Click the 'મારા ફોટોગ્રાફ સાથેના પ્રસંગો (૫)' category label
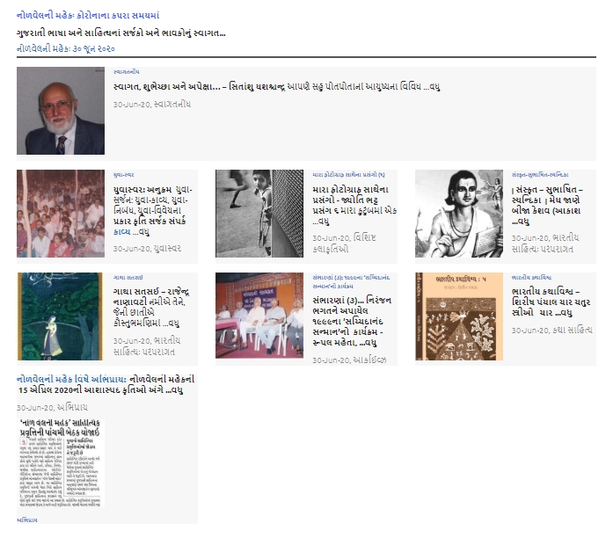This screenshot has height=538, width=606. coord(349,175)
